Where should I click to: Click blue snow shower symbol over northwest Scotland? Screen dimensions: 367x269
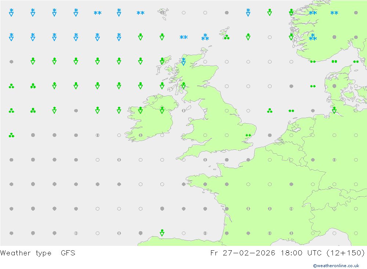(183, 61)
